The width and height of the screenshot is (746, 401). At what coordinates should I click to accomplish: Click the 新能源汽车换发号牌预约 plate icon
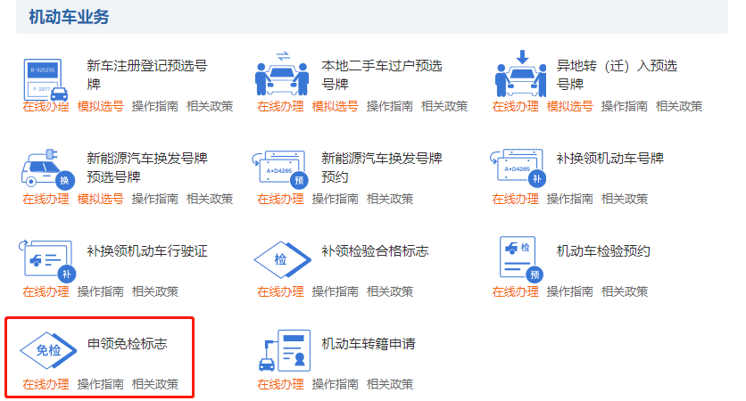pos(281,169)
